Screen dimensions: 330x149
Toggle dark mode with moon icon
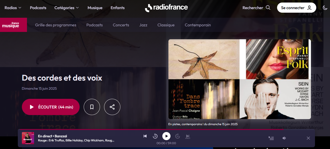pyautogui.click(x=325, y=8)
